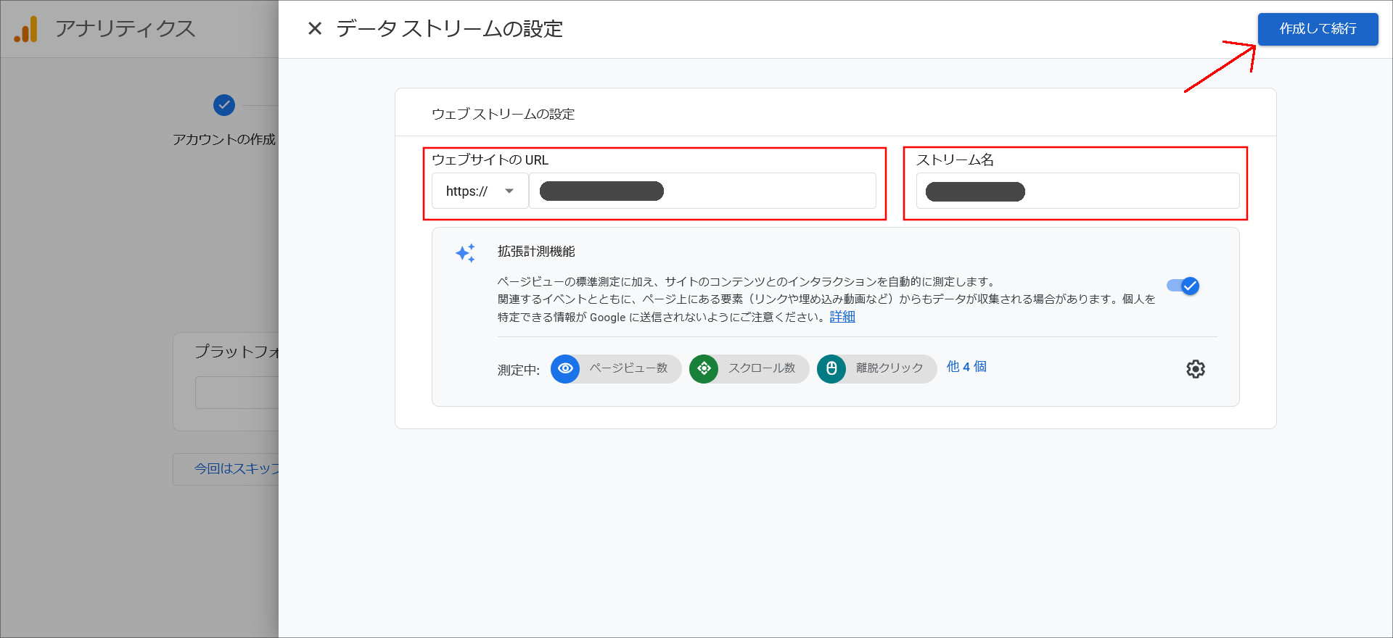Click the ページビュー数 eye icon
The width and height of the screenshot is (1393, 638).
(565, 368)
